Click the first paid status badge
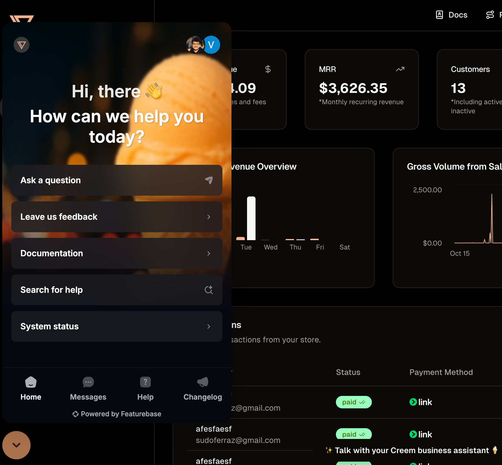Screen dimensions: 502x465 (x=354, y=402)
